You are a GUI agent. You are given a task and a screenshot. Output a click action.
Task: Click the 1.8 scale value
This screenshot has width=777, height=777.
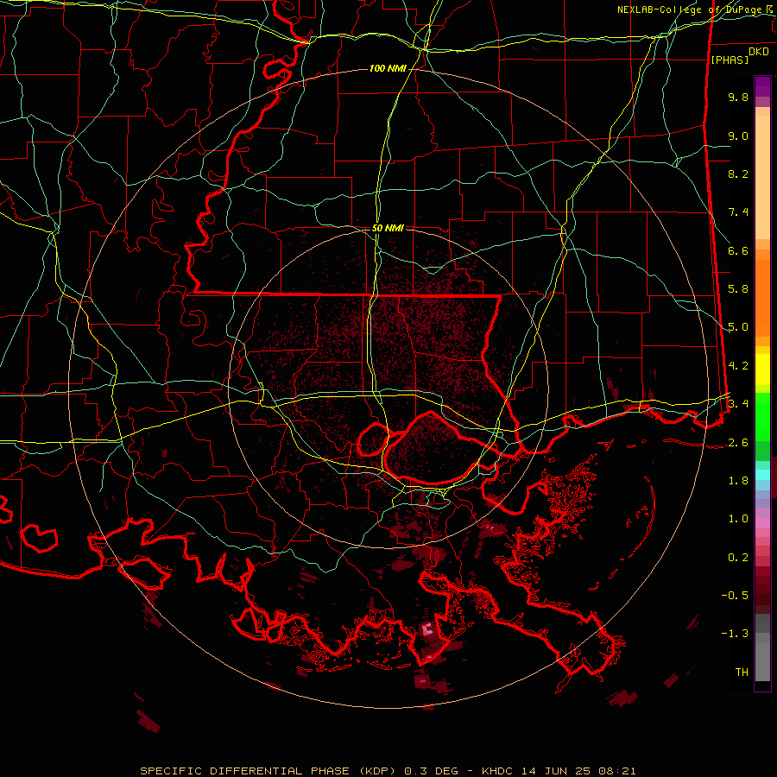tap(738, 481)
